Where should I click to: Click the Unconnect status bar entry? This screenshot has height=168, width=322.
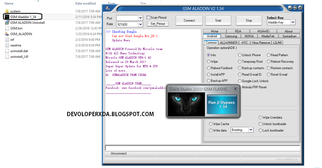click(x=118, y=153)
